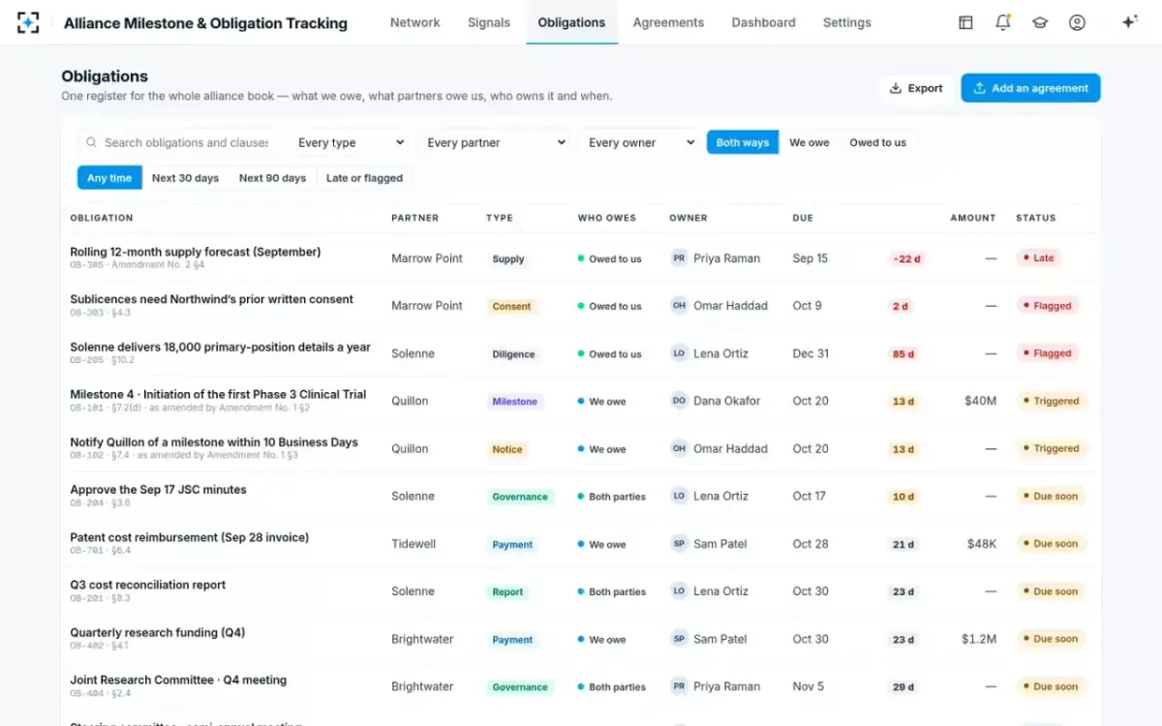Select the Any time range

tap(109, 178)
